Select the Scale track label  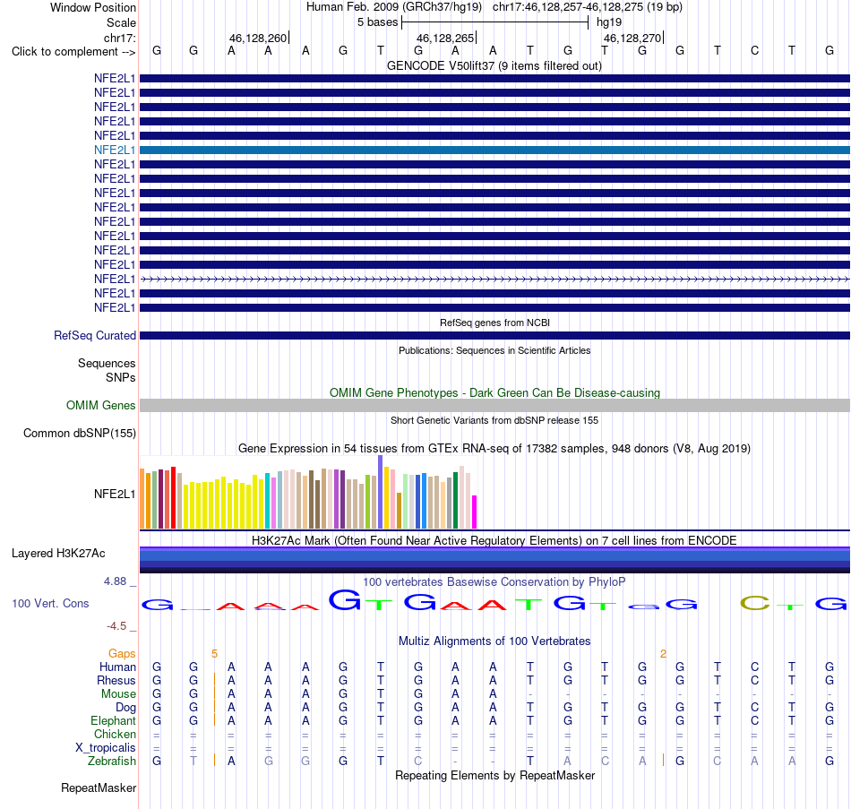[121, 22]
